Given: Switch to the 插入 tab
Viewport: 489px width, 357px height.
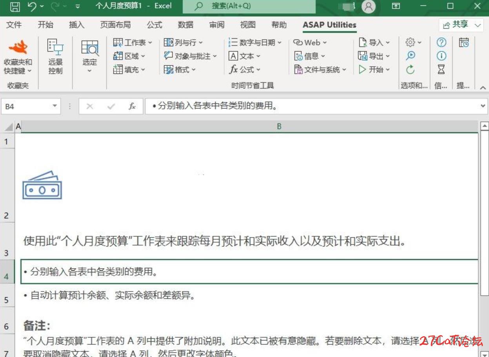Looking at the screenshot, I should click(76, 25).
